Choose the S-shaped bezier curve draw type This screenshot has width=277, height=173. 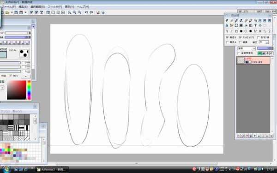pos(265,31)
